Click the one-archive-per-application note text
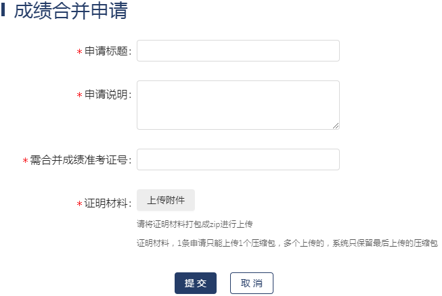The image size is (442, 296). point(287,243)
